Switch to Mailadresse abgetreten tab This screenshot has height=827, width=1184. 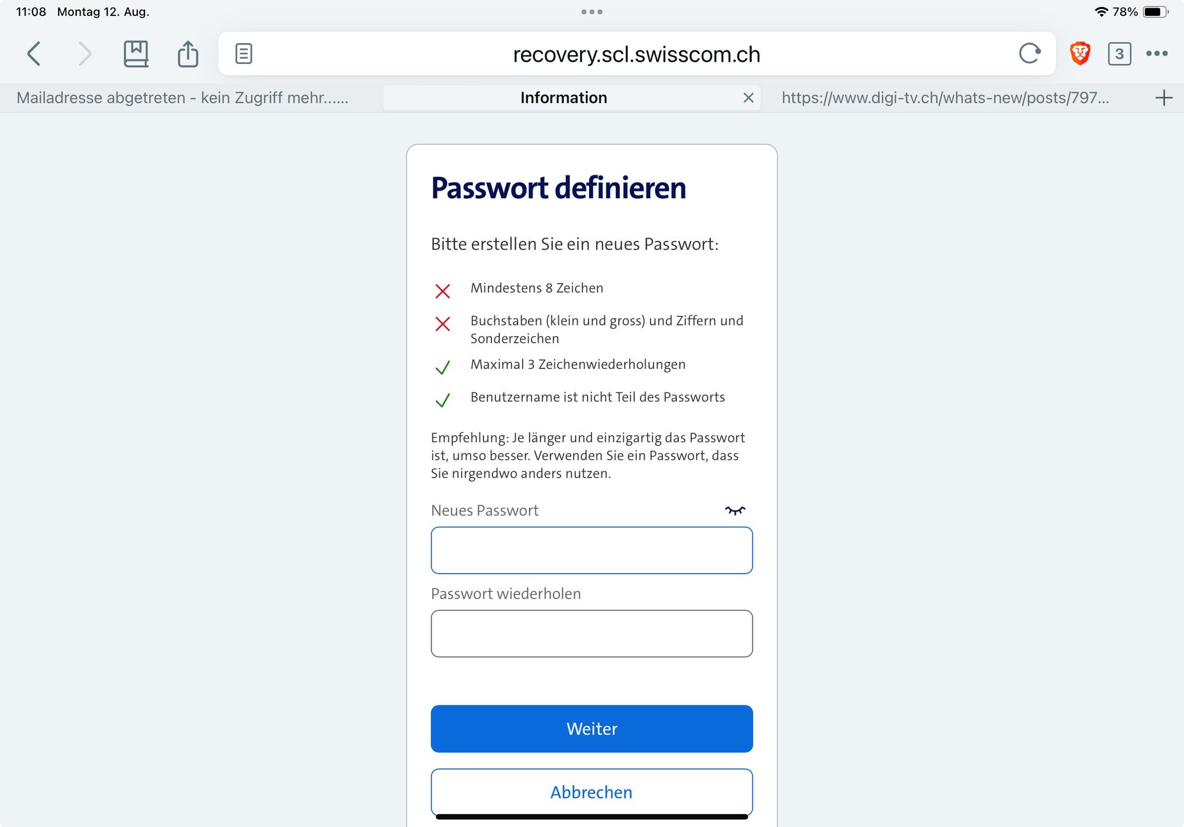coord(182,98)
